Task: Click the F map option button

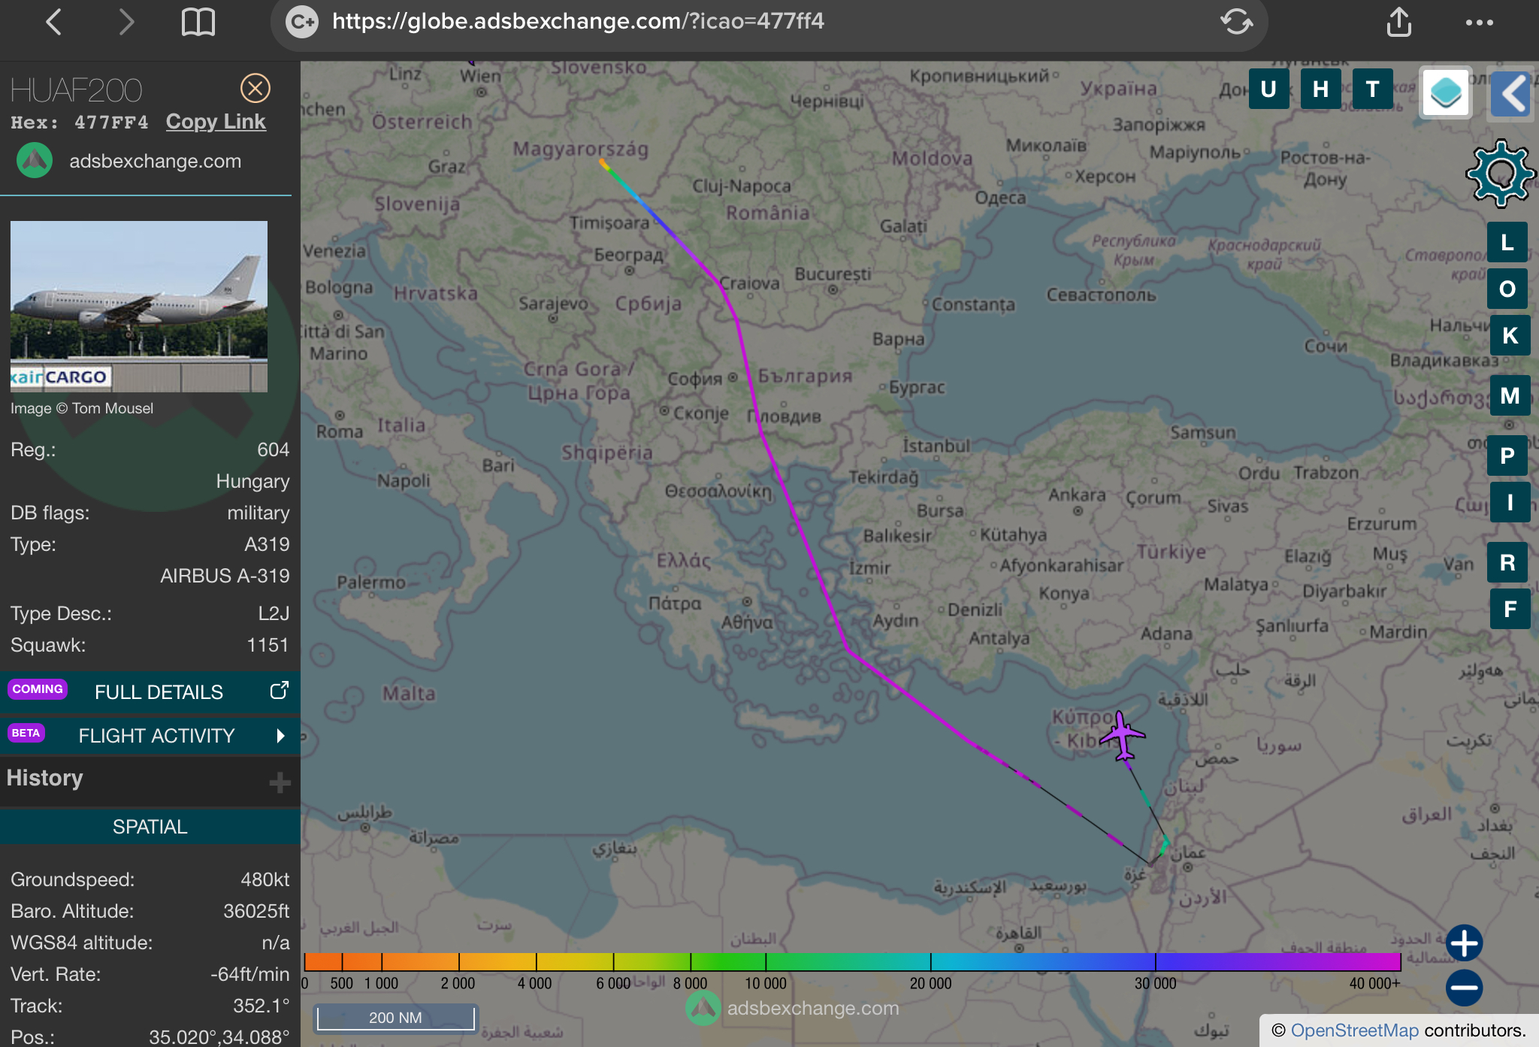Action: coord(1510,609)
